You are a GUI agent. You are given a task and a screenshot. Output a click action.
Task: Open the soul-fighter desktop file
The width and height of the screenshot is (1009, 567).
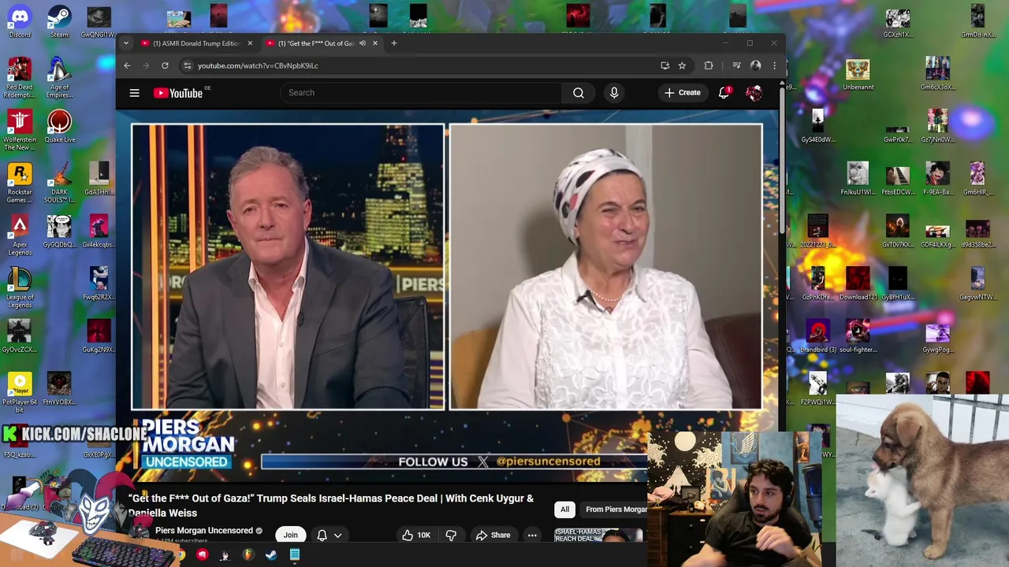(x=858, y=336)
